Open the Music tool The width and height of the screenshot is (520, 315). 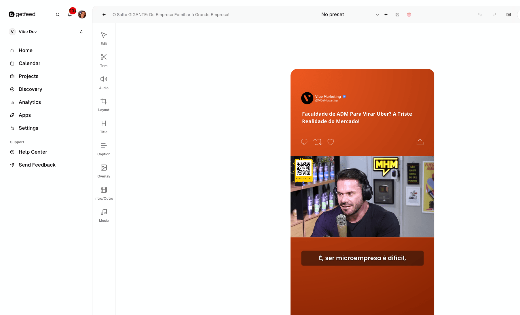pyautogui.click(x=104, y=215)
